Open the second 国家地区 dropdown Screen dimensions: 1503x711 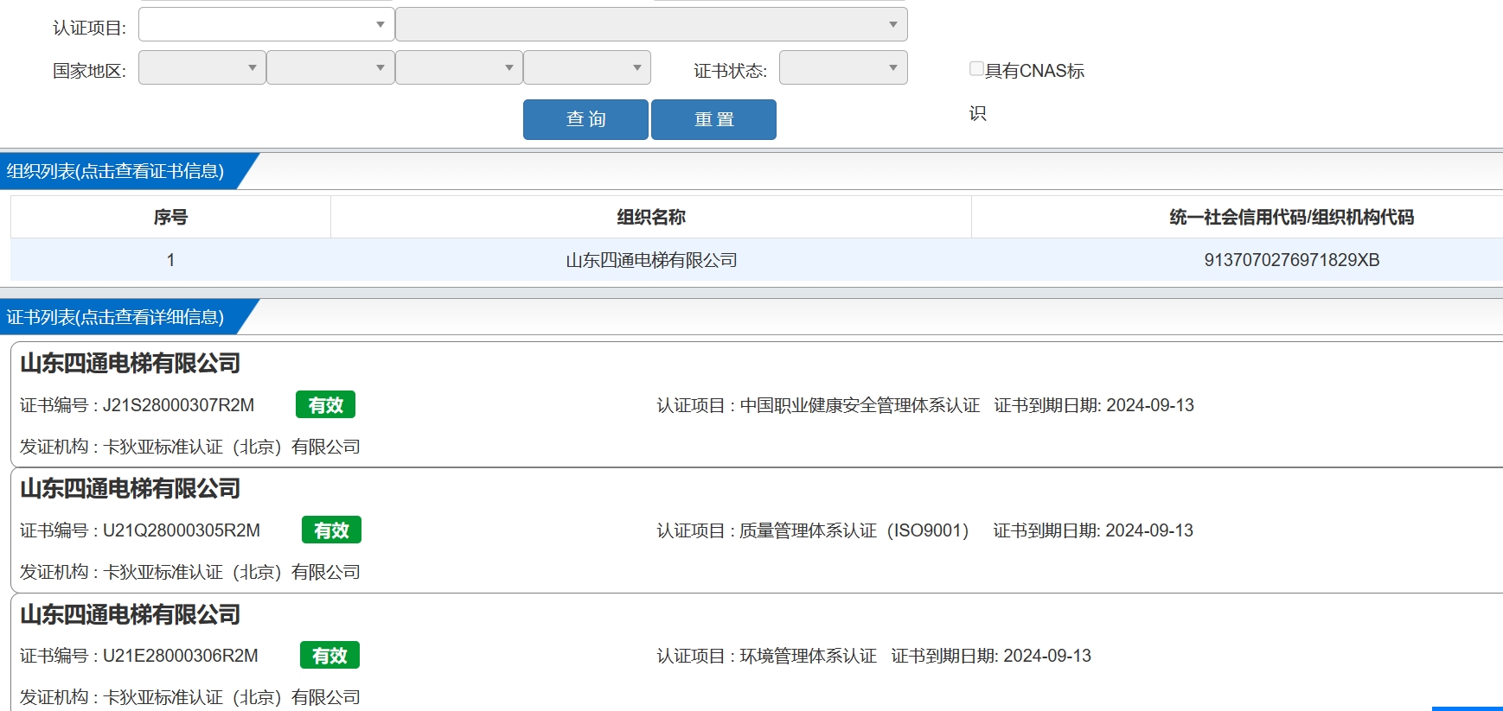tap(330, 67)
